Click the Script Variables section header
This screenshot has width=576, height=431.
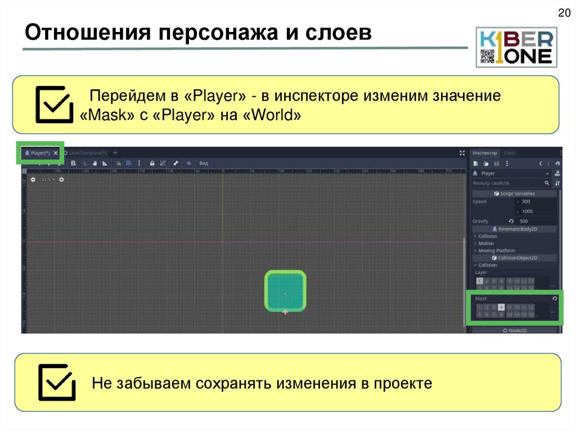pos(514,193)
